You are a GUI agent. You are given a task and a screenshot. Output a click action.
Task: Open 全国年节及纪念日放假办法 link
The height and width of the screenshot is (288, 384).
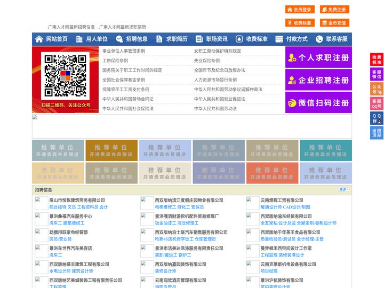[220, 70]
